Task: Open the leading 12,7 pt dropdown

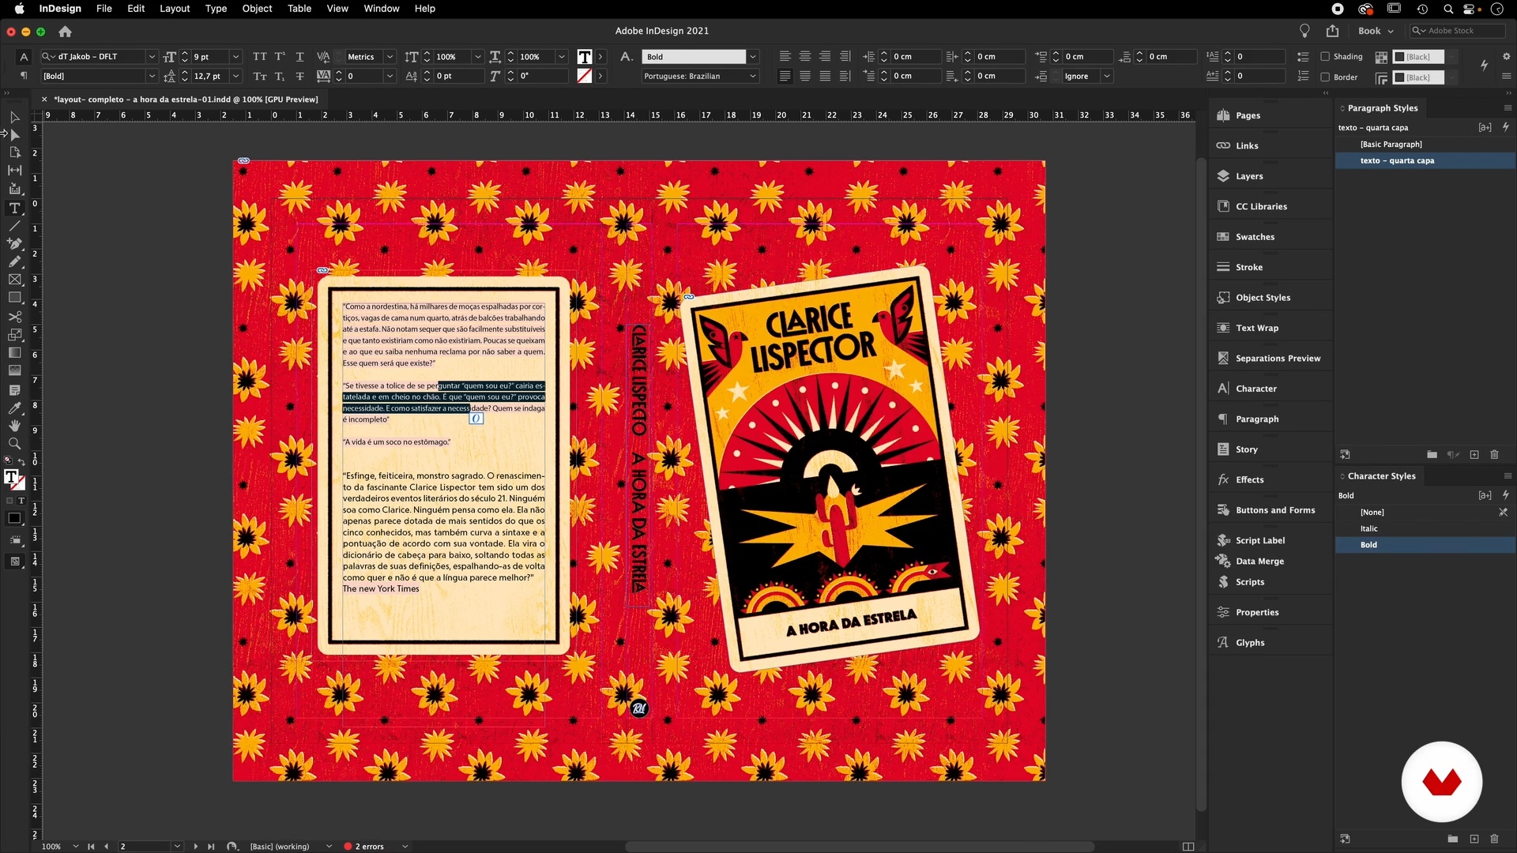Action: tap(235, 77)
